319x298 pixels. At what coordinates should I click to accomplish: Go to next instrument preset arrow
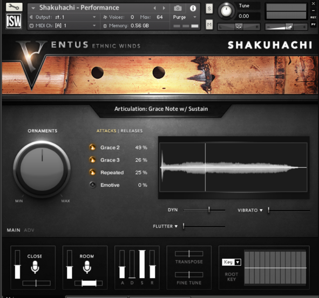[x=164, y=8]
